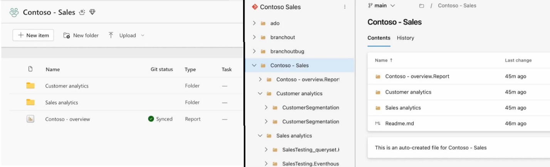Click the Contoso - Sales repo page heading
This screenshot has width=550, height=167.
[x=394, y=22]
